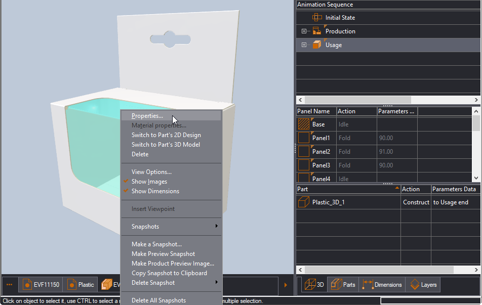Click the three-dots overflow icon in the bottom bar
The width and height of the screenshot is (482, 305).
(x=10, y=284)
